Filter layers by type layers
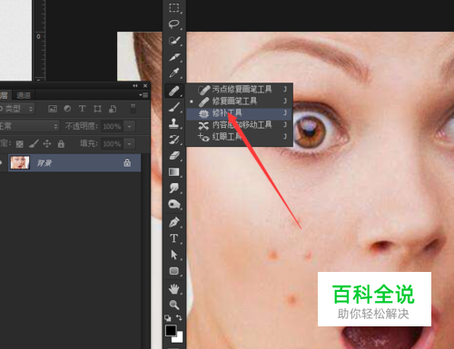The width and height of the screenshot is (454, 349). (82, 109)
